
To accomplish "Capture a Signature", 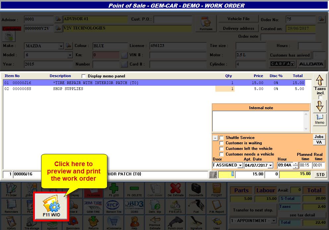I will coord(196,223).
